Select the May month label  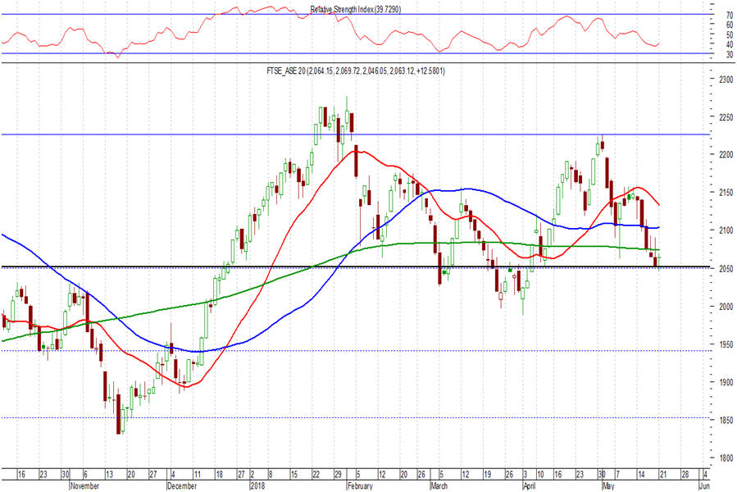click(x=608, y=485)
